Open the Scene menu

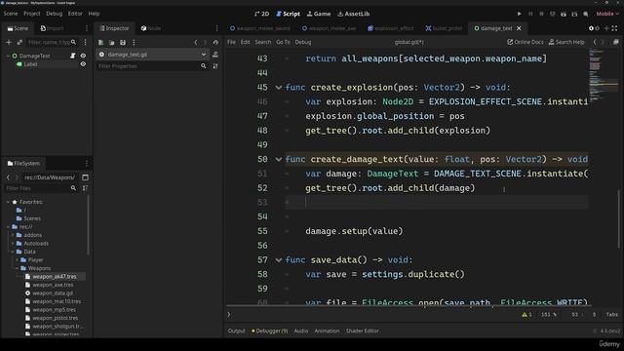[x=11, y=14]
